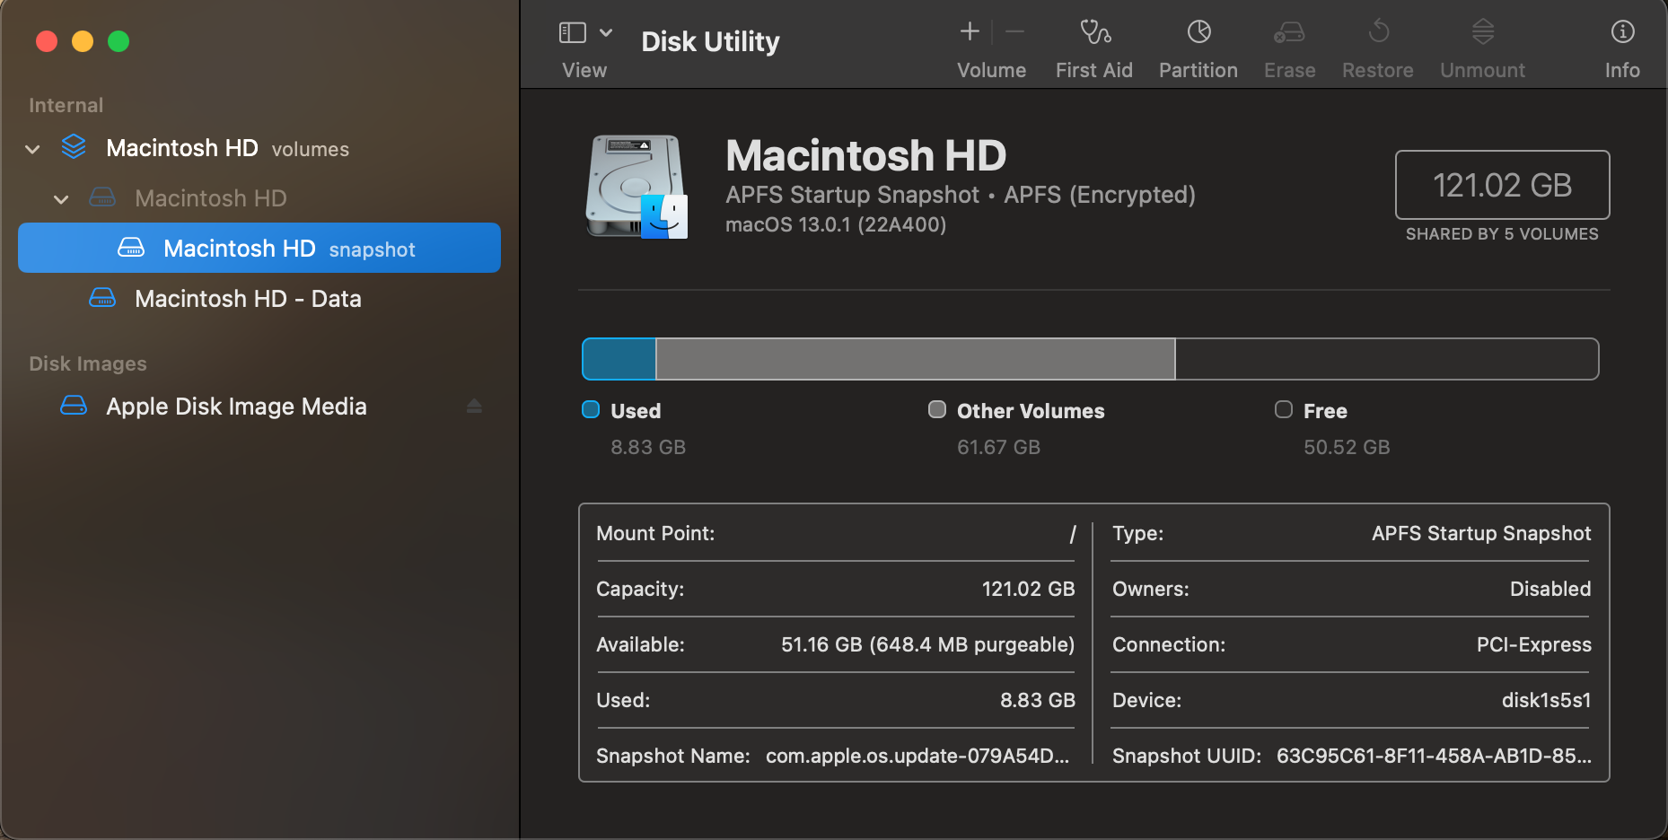Click the Used row value 8.83 GB in table

[x=1038, y=700]
